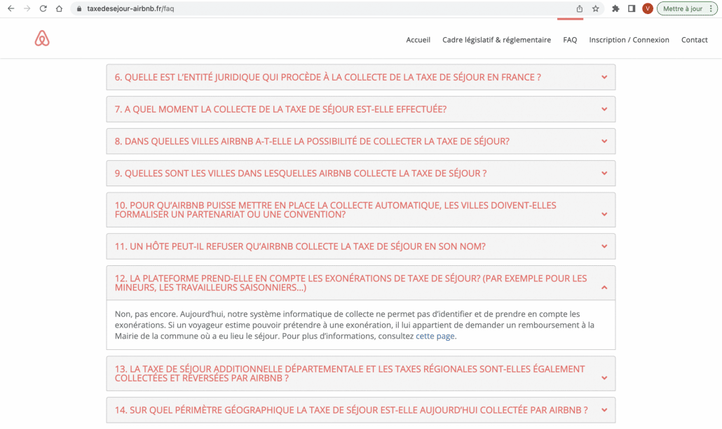This screenshot has width=722, height=429.
Task: Click question 14 title 'Sur quel périmètre géographique'
Action: (351, 410)
